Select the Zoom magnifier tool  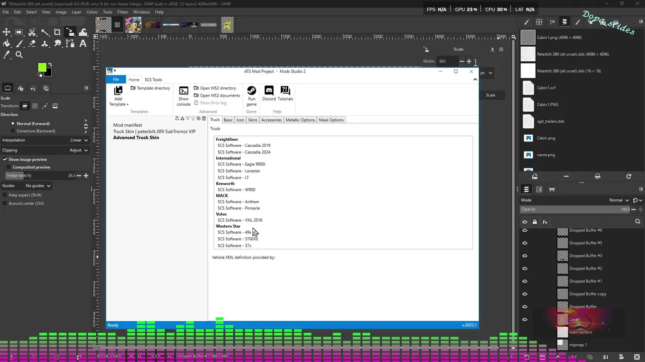(19, 55)
